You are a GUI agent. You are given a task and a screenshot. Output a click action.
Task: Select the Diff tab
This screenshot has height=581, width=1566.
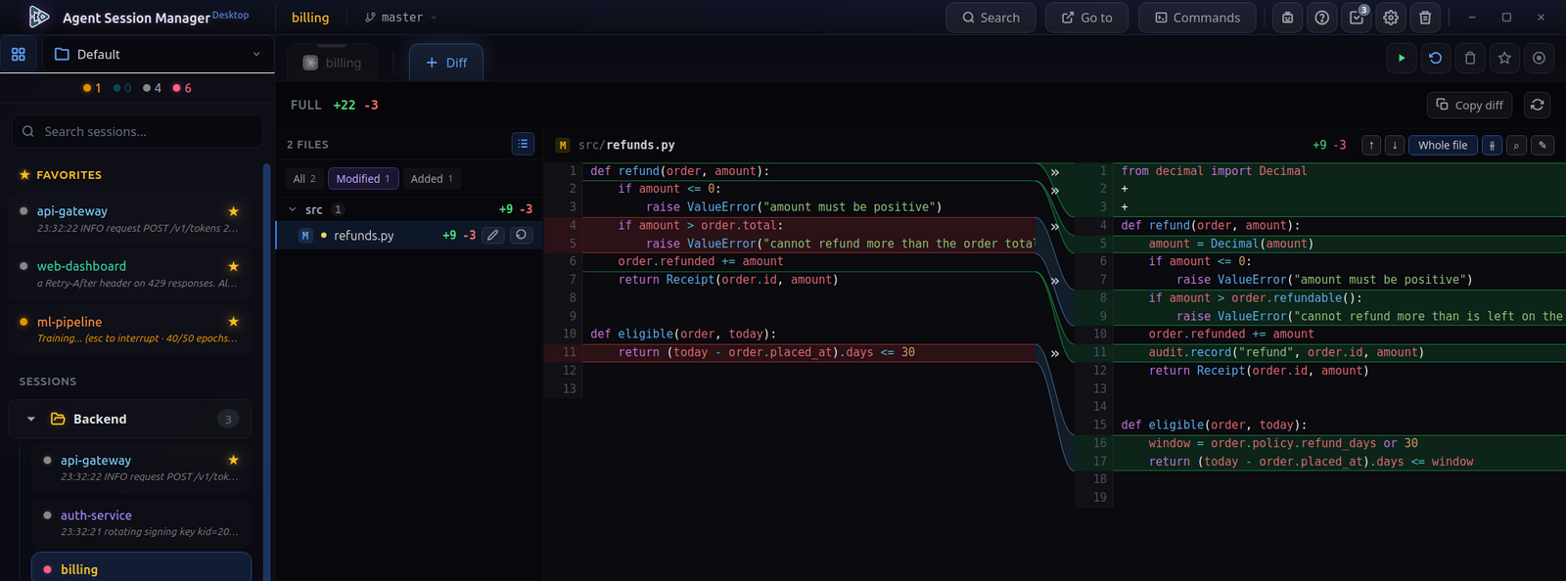pyautogui.click(x=446, y=63)
